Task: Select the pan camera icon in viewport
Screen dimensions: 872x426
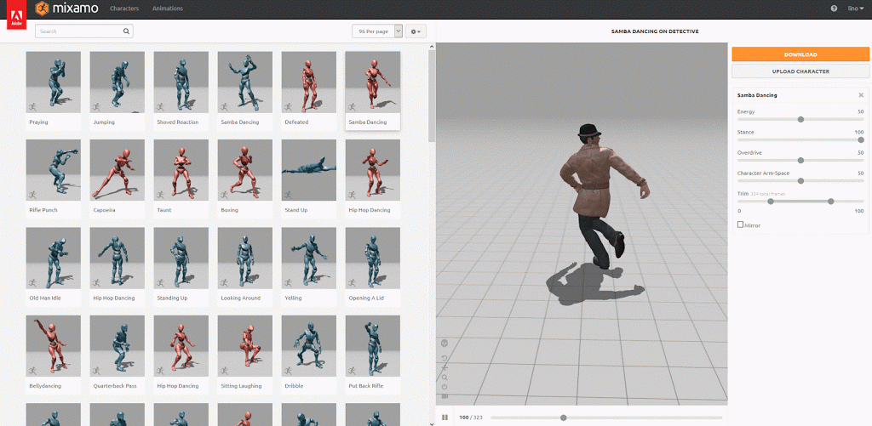Action: point(445,367)
